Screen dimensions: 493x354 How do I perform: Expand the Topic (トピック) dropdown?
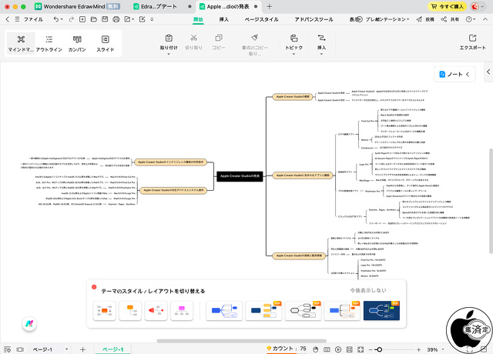pos(293,42)
